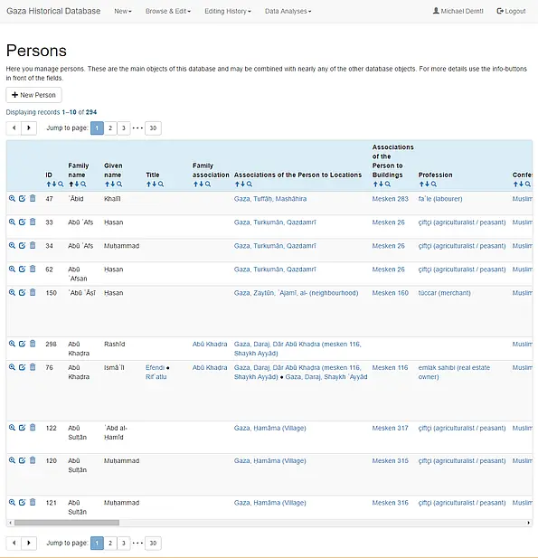Edit the record for person ID 120

[22, 460]
